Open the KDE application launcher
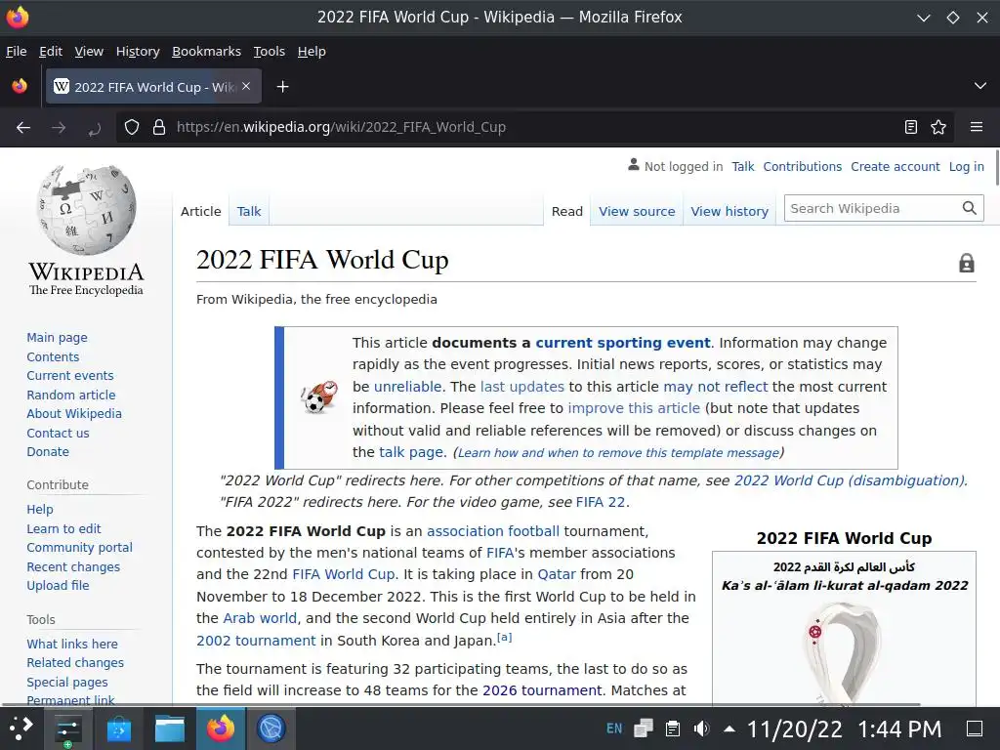Viewport: 1000px width, 750px height. pyautogui.click(x=21, y=729)
